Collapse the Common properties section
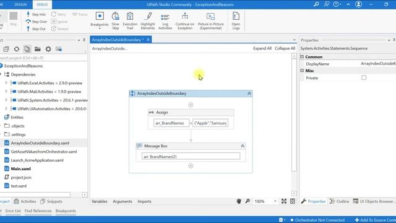Screen dimensions: 396x223 [302, 57]
